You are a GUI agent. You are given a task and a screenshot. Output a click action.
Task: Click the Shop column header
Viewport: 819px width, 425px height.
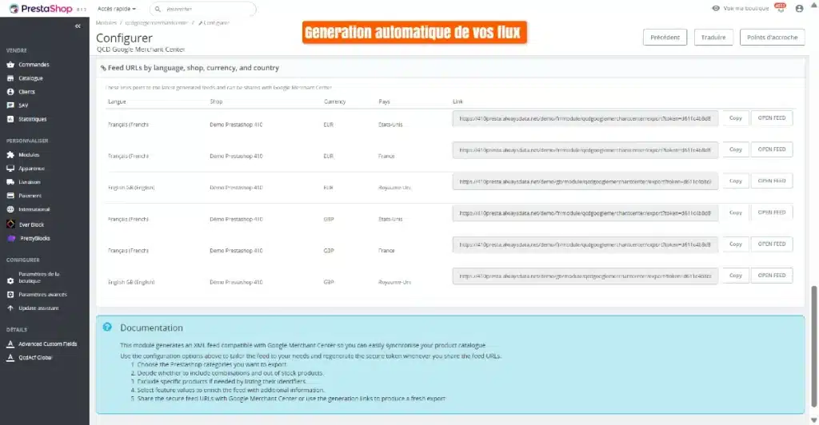pos(216,101)
